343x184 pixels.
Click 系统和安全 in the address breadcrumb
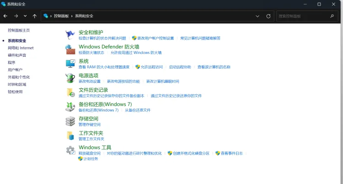pos(84,16)
